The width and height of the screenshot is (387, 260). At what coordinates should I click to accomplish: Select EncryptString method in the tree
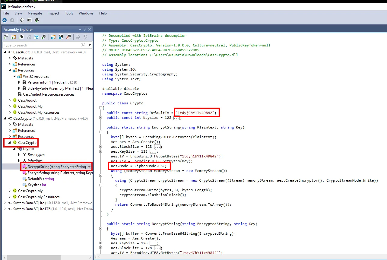[x=58, y=173]
